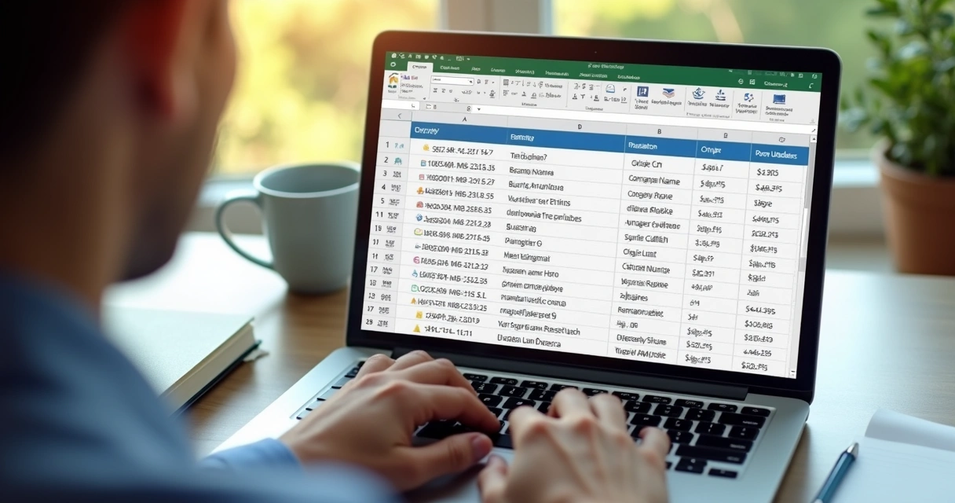Click the back chevron left of column A header
The image size is (955, 503).
click(399, 115)
